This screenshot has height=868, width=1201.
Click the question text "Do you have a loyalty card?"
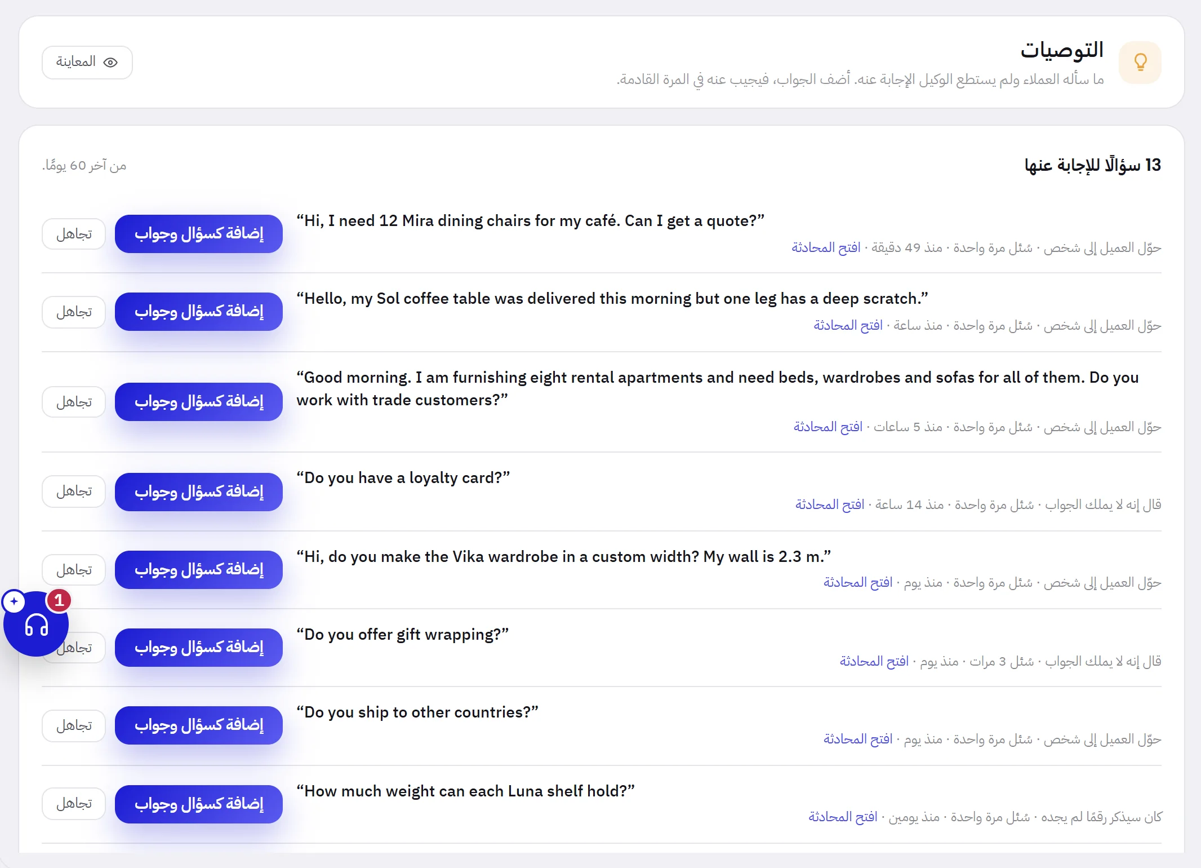point(403,478)
